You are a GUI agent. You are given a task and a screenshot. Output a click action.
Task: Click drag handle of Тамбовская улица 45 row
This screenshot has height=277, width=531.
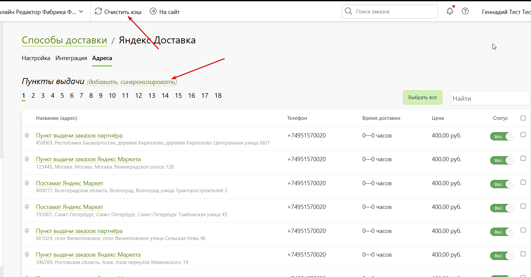27,207
